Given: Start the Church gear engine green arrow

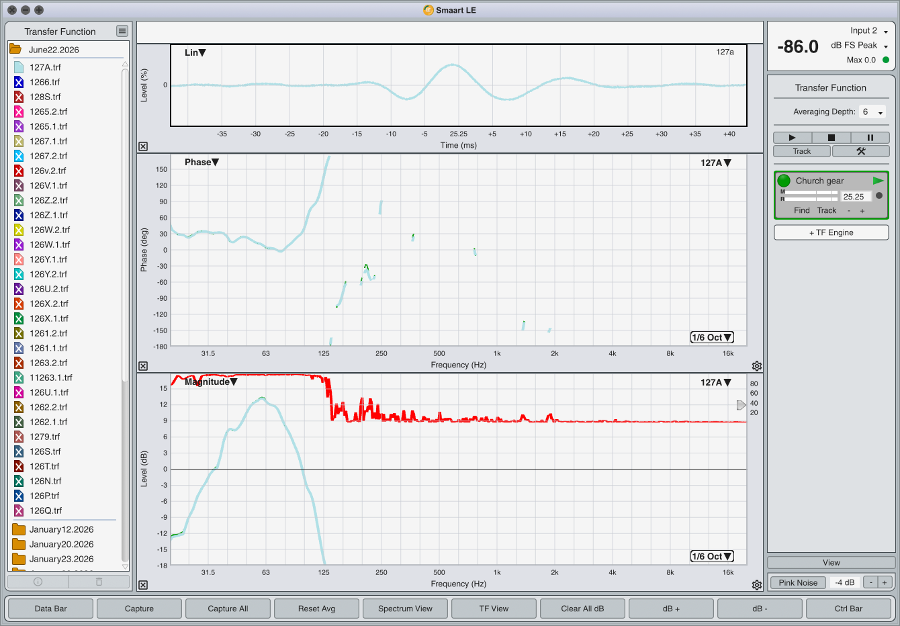Looking at the screenshot, I should [x=878, y=181].
